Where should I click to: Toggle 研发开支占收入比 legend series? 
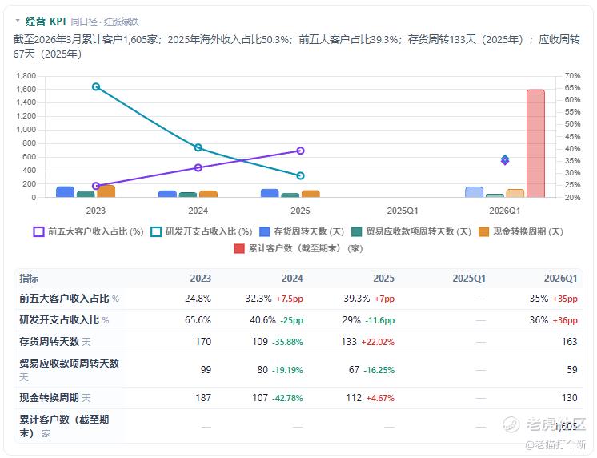tap(202, 231)
